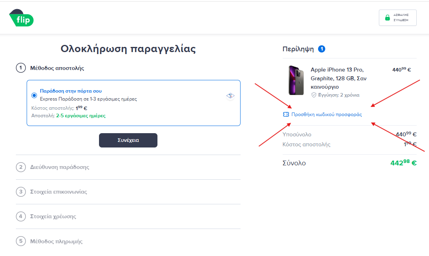This screenshot has width=429, height=256.
Task: Expand the Στοιχεία επικοινωνίας section
Action: pos(58,192)
